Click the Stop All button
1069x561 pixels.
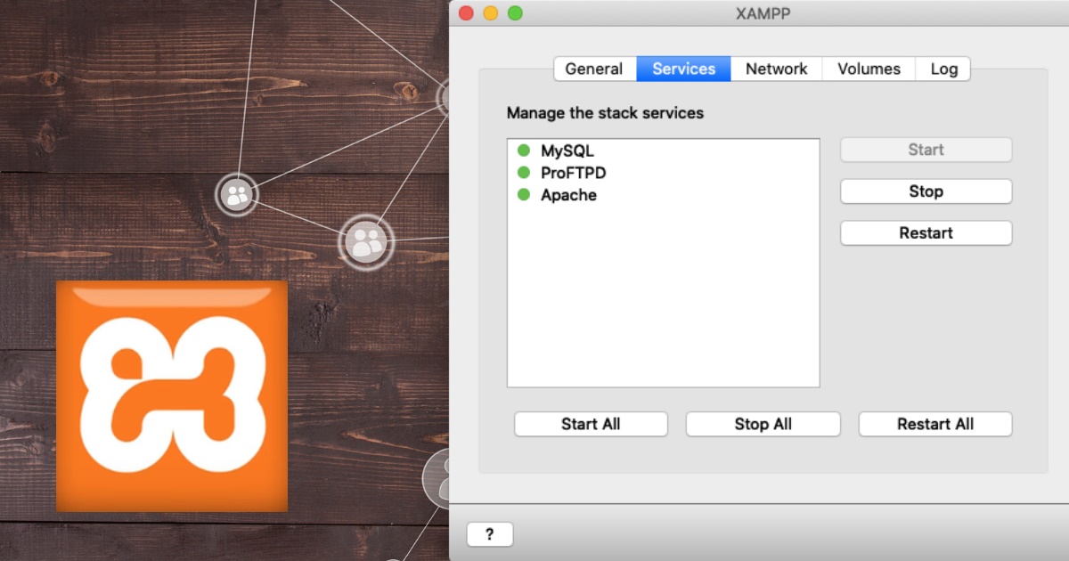(x=763, y=424)
